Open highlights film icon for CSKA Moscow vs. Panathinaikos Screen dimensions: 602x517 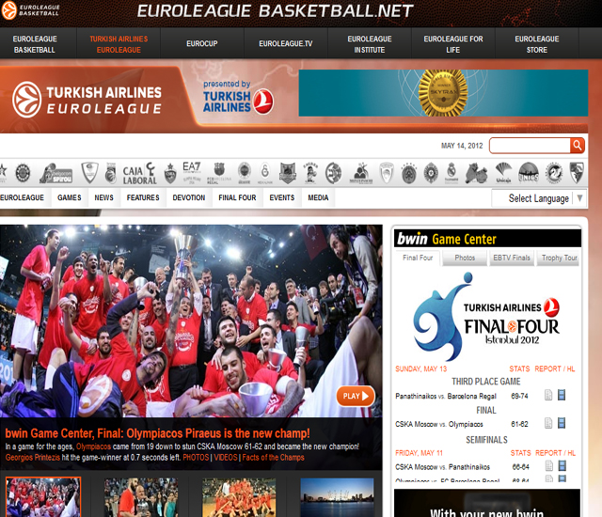point(562,466)
